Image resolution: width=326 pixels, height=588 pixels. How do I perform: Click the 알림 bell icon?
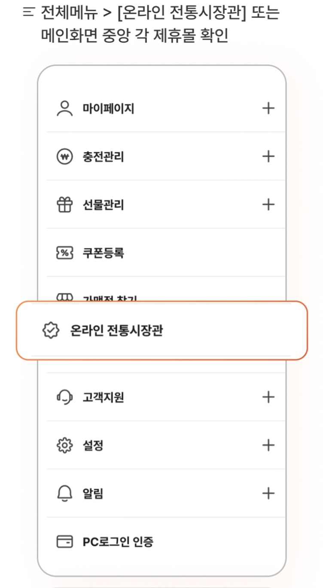64,494
